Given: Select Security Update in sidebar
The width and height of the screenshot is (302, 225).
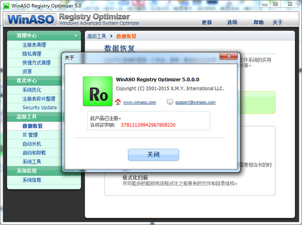Looking at the screenshot, I should point(40,107).
